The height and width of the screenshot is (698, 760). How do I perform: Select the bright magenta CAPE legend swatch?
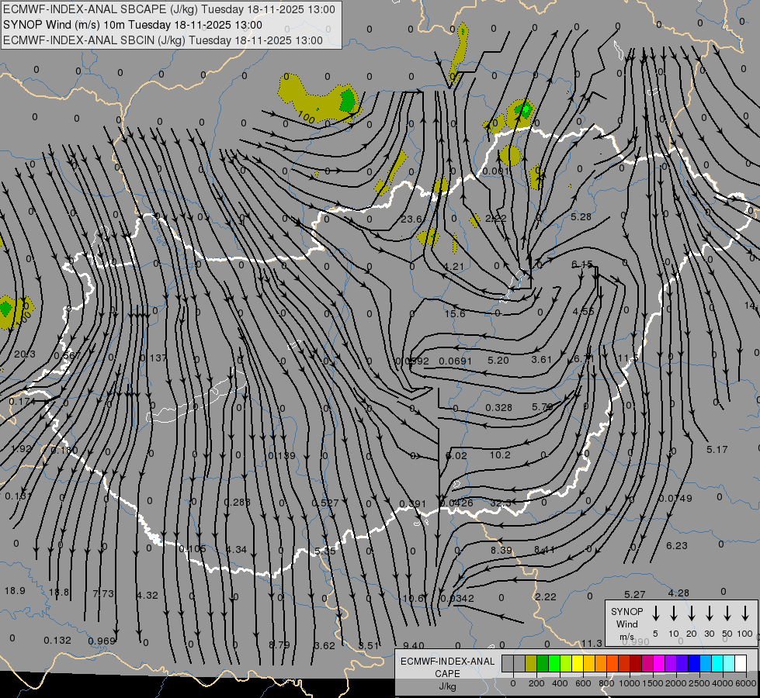659,664
